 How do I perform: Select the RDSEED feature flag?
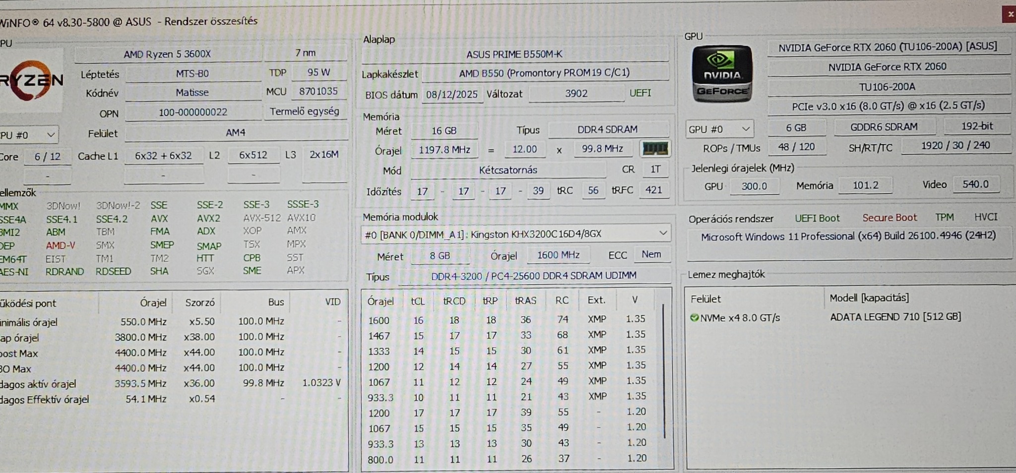(114, 271)
